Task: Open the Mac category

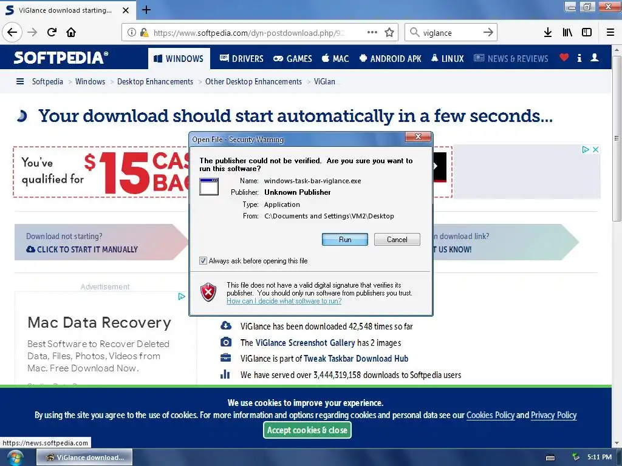Action: [335, 59]
